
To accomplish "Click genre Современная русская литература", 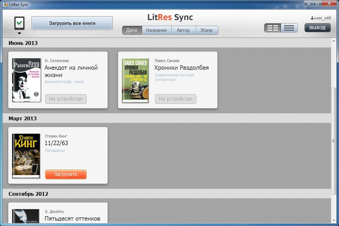I will pos(174,77).
